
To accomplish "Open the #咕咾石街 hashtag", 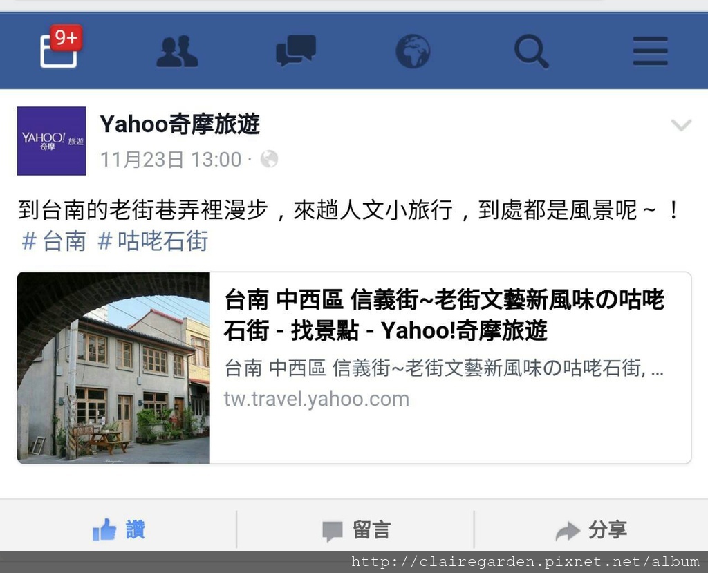I will coord(153,241).
